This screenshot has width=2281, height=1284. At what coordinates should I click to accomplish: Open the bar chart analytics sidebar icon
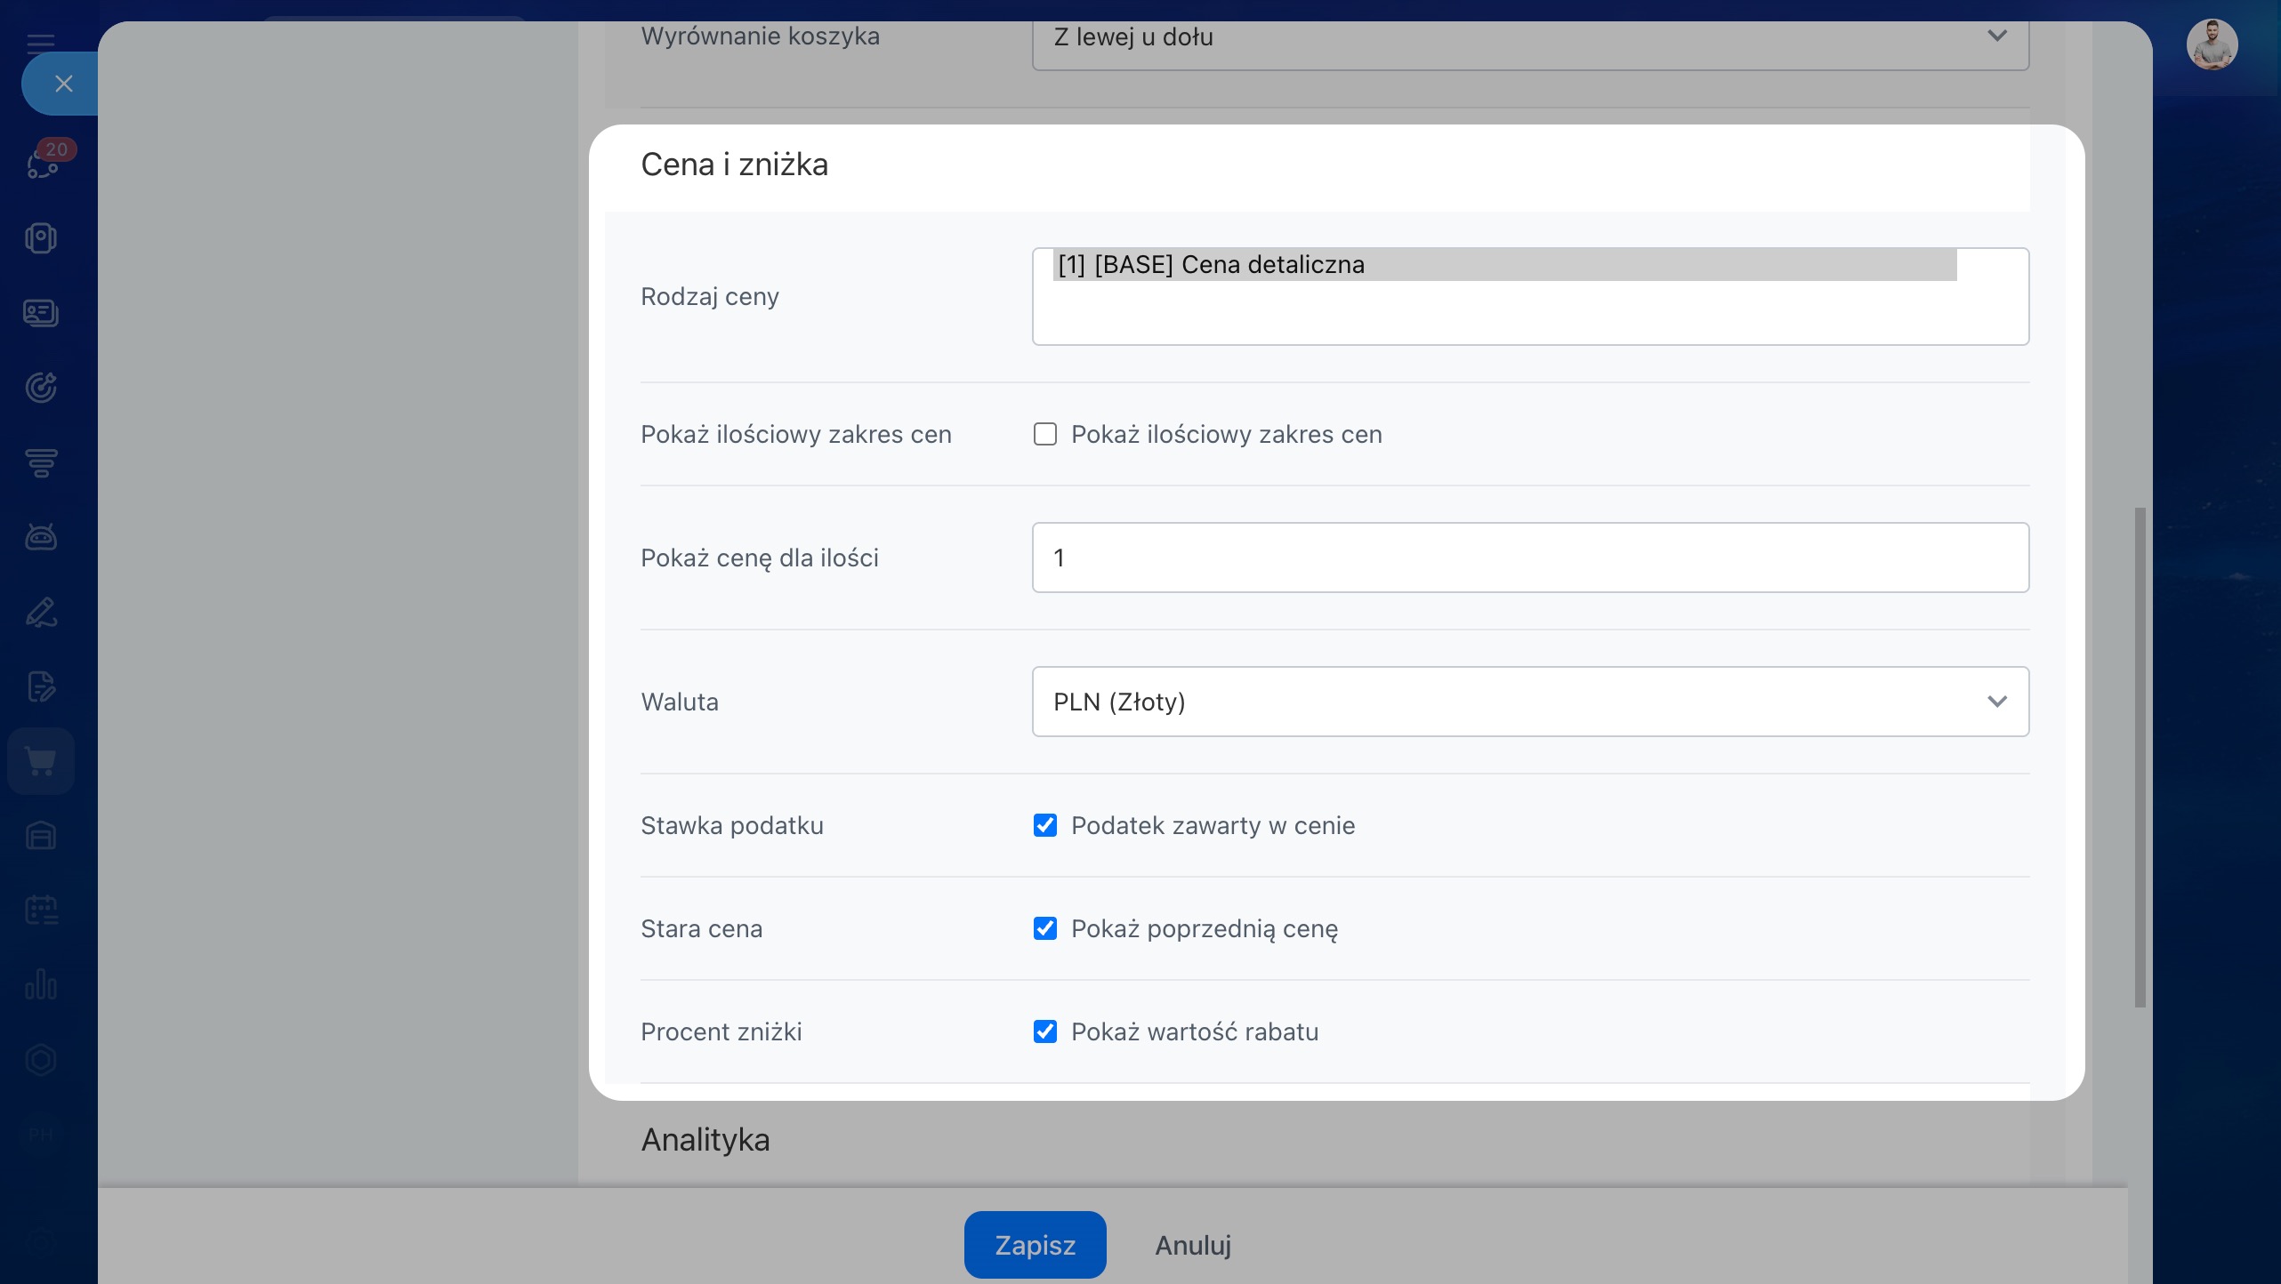(x=41, y=984)
